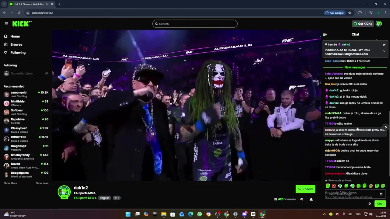Click the live stream video player
This screenshot has height=219, width=390.
[x=186, y=105]
